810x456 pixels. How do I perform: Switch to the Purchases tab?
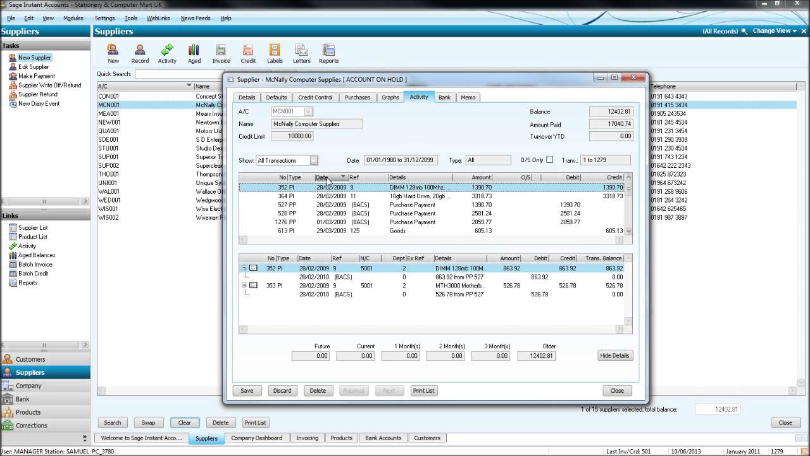(358, 98)
